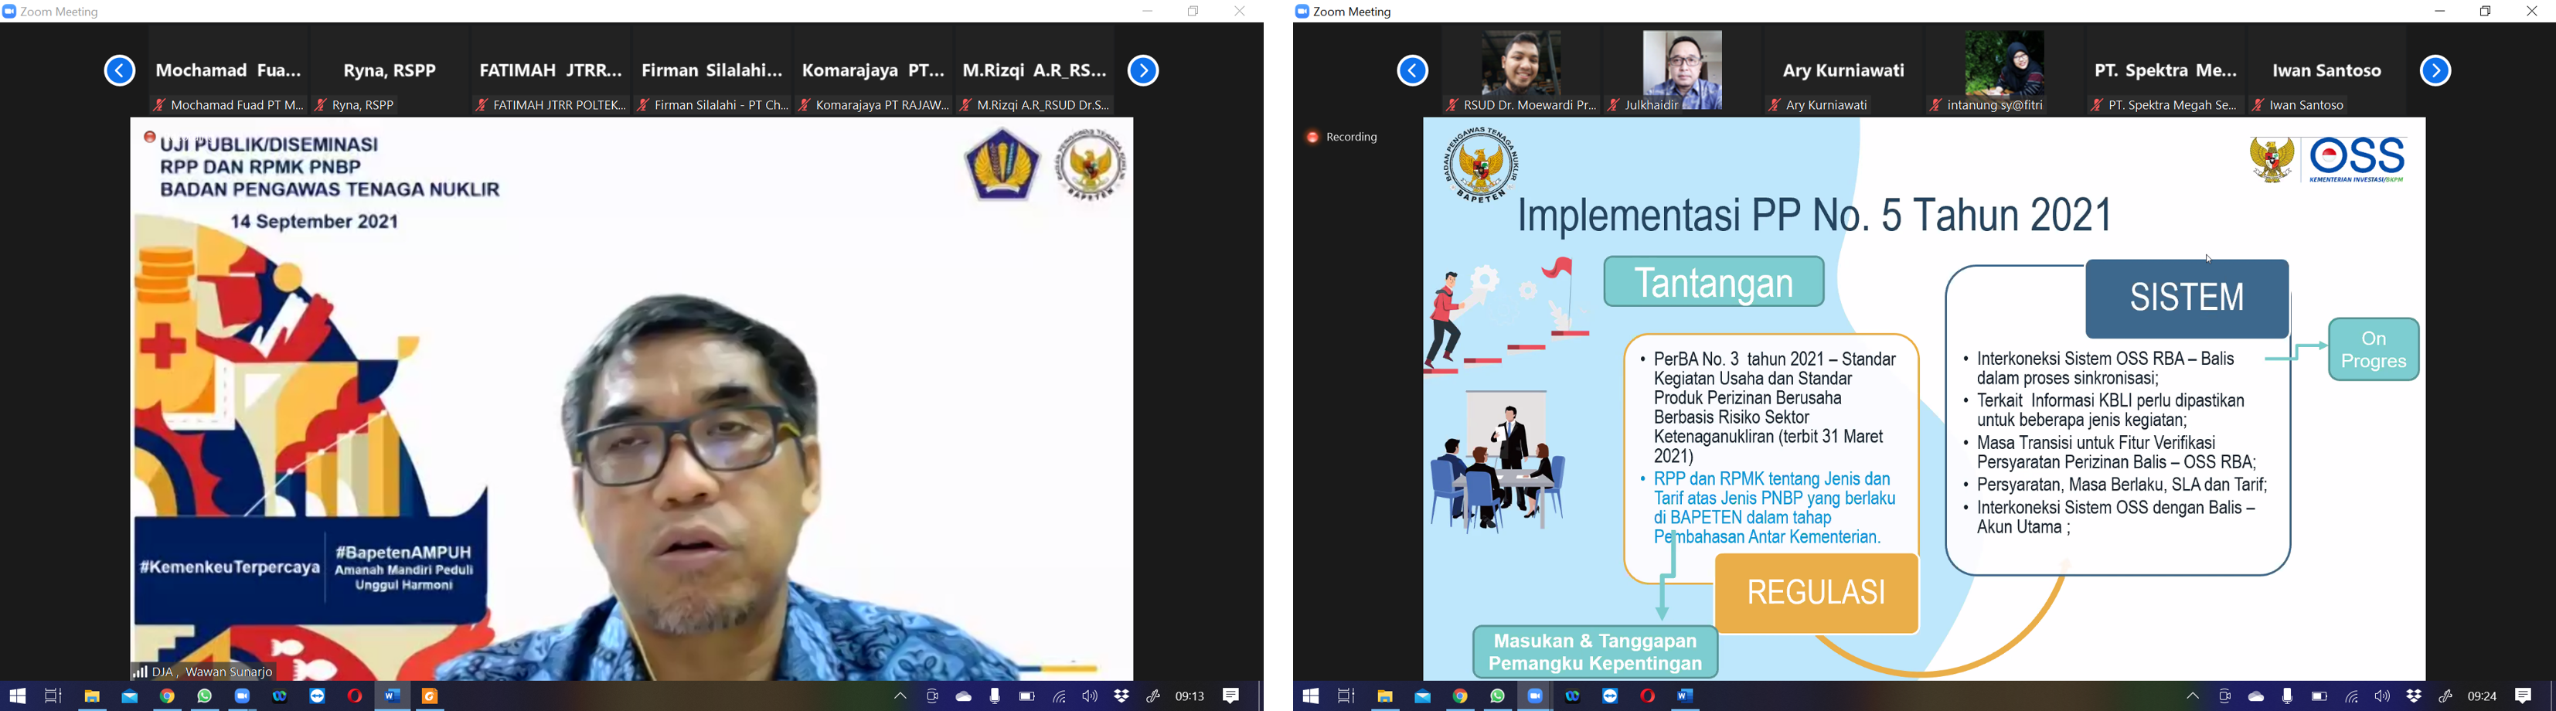
Task: Click the 09:13 clock in the left taskbar
Action: click(1190, 696)
